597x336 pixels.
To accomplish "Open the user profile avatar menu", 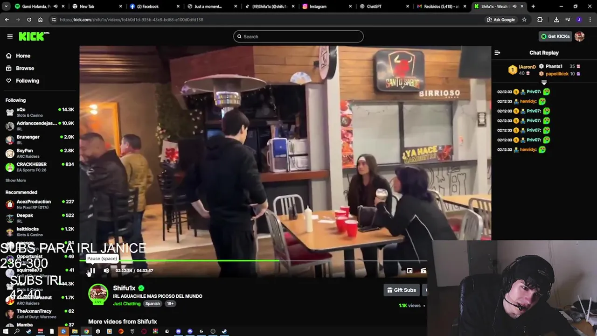I will [579, 36].
